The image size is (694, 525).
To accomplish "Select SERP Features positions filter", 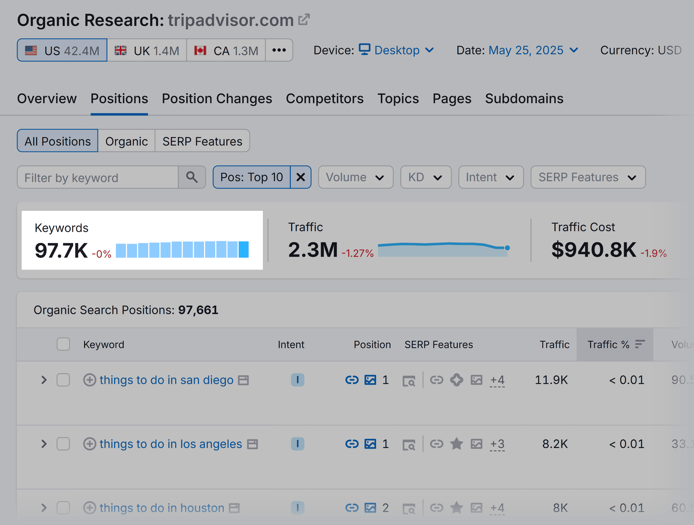I will tap(202, 141).
